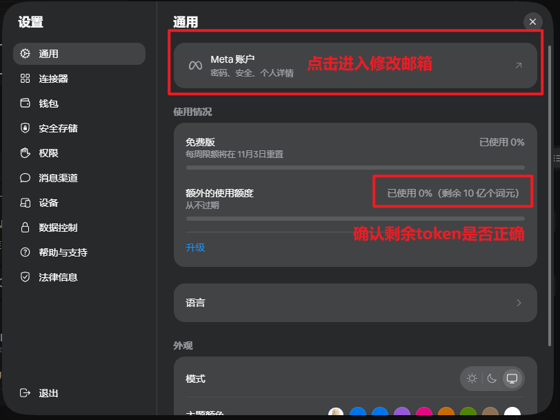Expand the 语言 language row
Screen dimensions: 560x420
[x=355, y=303]
